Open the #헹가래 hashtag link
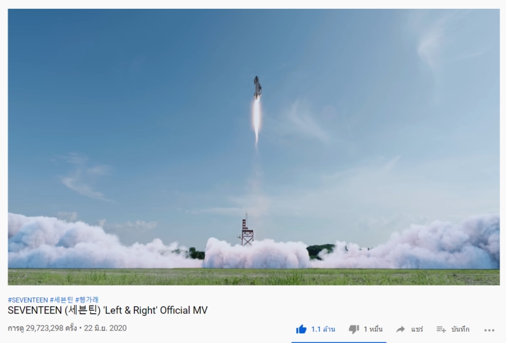Image resolution: width=506 pixels, height=343 pixels. coord(87,300)
